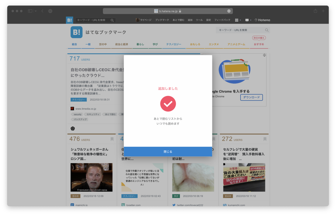Click the Hatena logo in the top bar
336x215 pixels.
click(262, 20)
